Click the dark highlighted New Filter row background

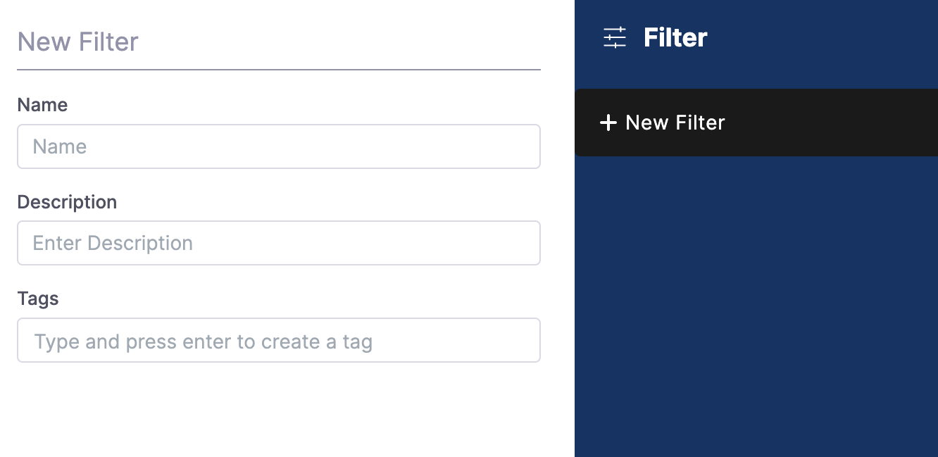pyautogui.click(x=831, y=123)
